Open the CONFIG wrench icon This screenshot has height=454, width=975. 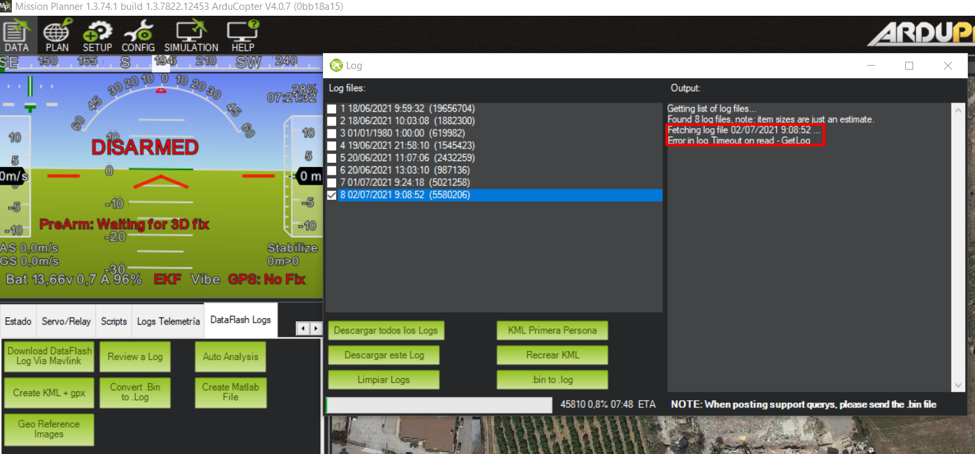(138, 36)
